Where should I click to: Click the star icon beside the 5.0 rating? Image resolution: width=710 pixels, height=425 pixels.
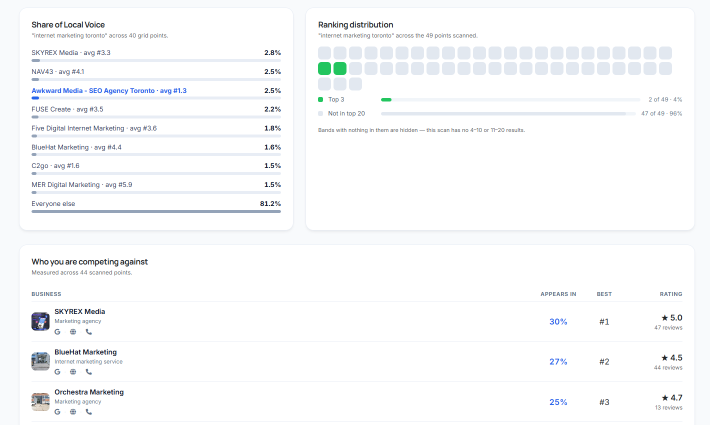pyautogui.click(x=664, y=317)
